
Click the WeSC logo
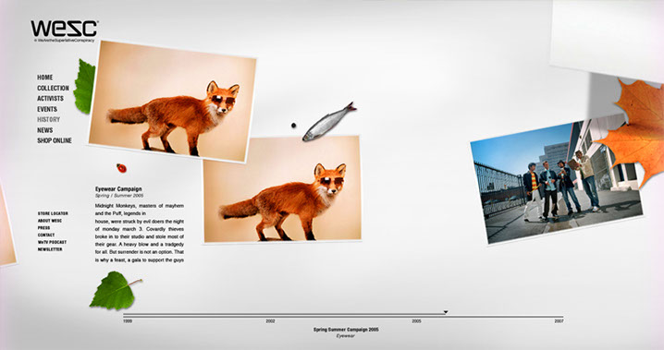tap(65, 30)
